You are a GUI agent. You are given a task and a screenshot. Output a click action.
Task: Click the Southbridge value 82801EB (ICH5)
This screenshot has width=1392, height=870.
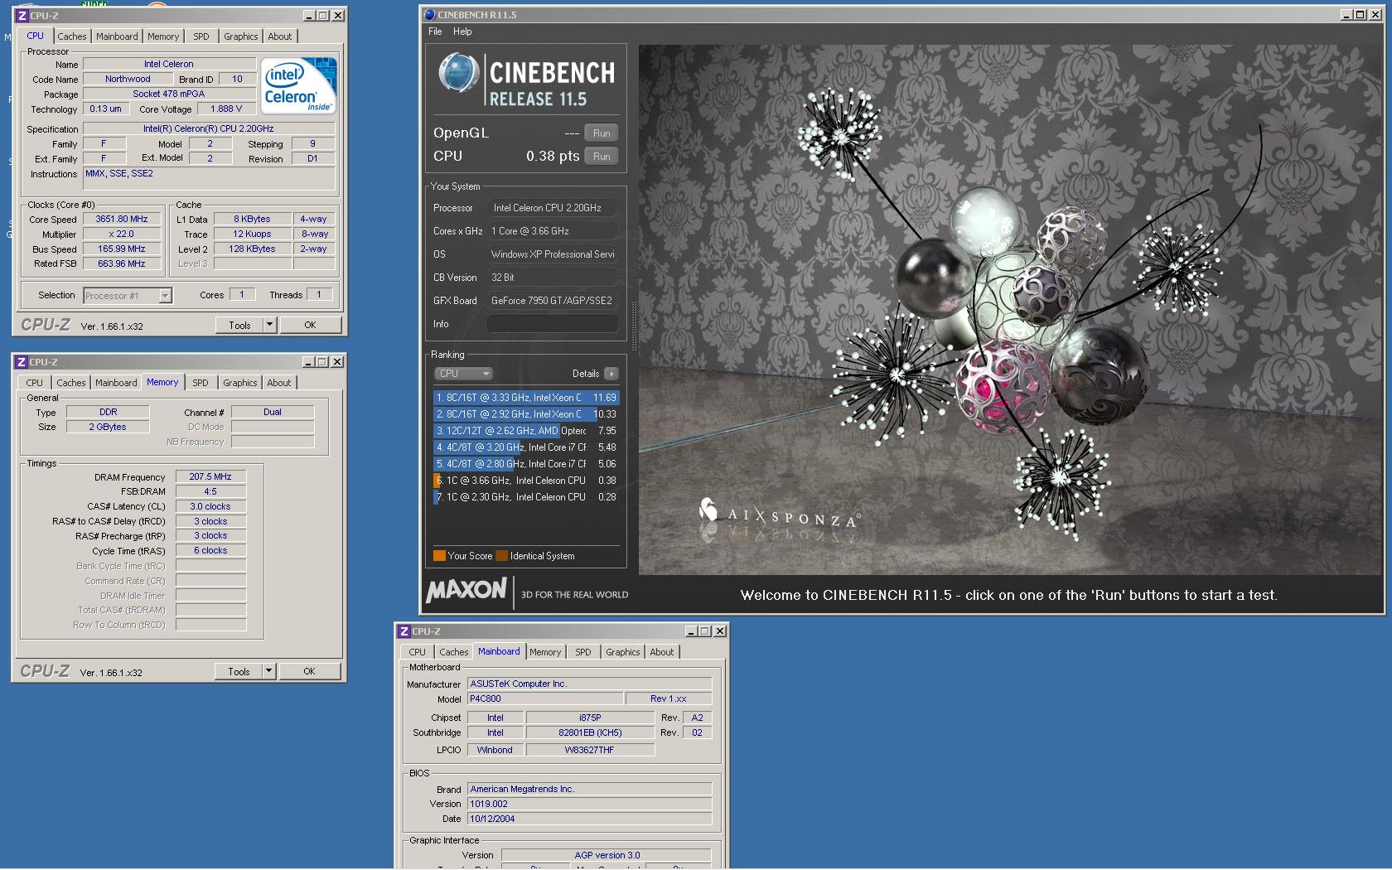[590, 733]
